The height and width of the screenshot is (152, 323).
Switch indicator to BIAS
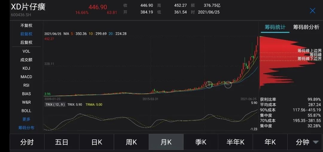(26, 94)
